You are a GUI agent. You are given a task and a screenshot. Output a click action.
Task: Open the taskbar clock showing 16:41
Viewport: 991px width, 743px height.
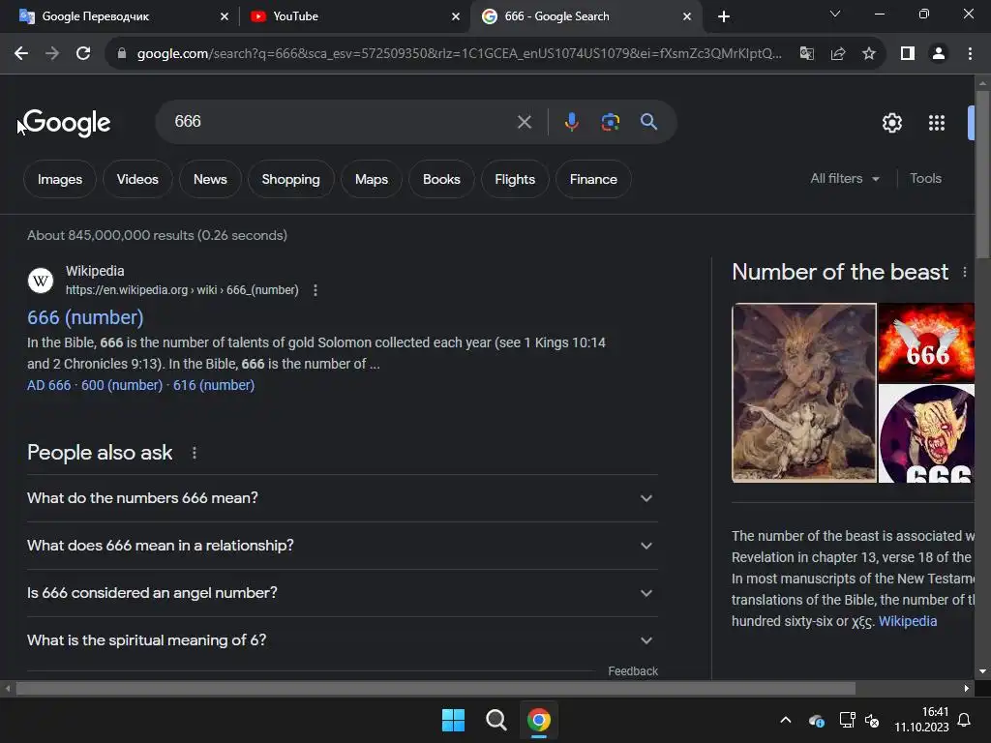pyautogui.click(x=921, y=720)
